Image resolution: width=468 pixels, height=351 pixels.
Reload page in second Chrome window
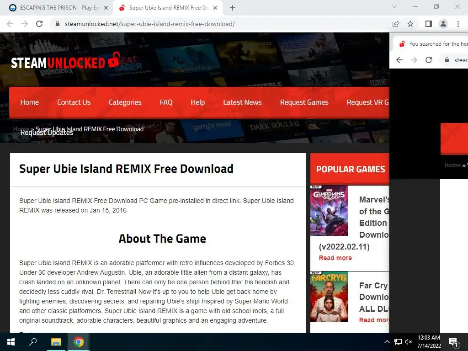click(429, 60)
